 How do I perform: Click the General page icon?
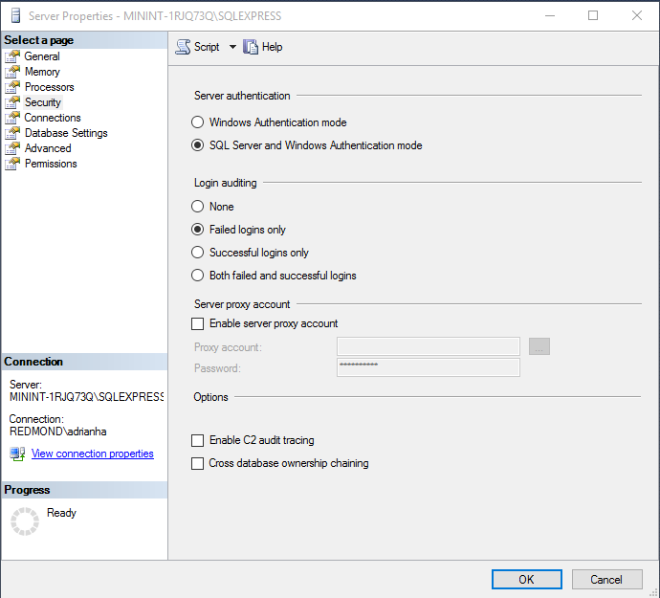pyautogui.click(x=12, y=56)
